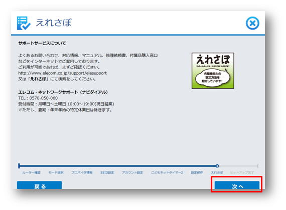
Task: Click the green えれさぽ support banner image
Action: (213, 71)
